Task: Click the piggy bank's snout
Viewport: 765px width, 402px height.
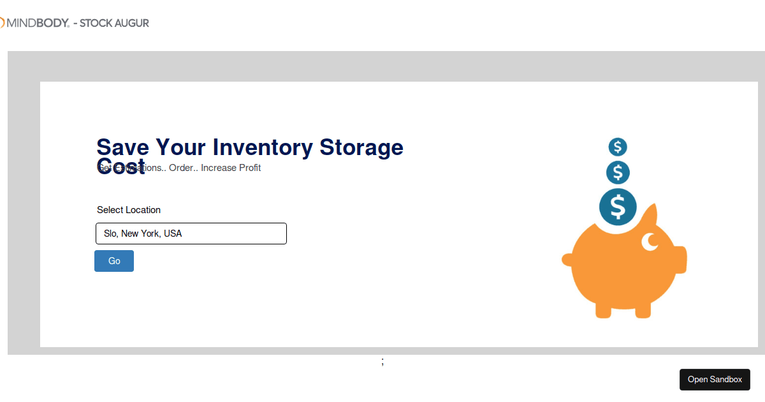Action: (x=680, y=259)
